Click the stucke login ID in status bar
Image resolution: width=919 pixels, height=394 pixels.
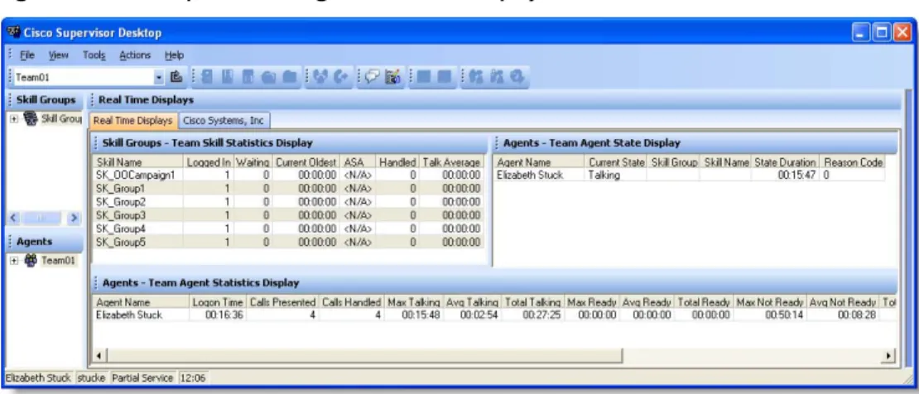91,378
